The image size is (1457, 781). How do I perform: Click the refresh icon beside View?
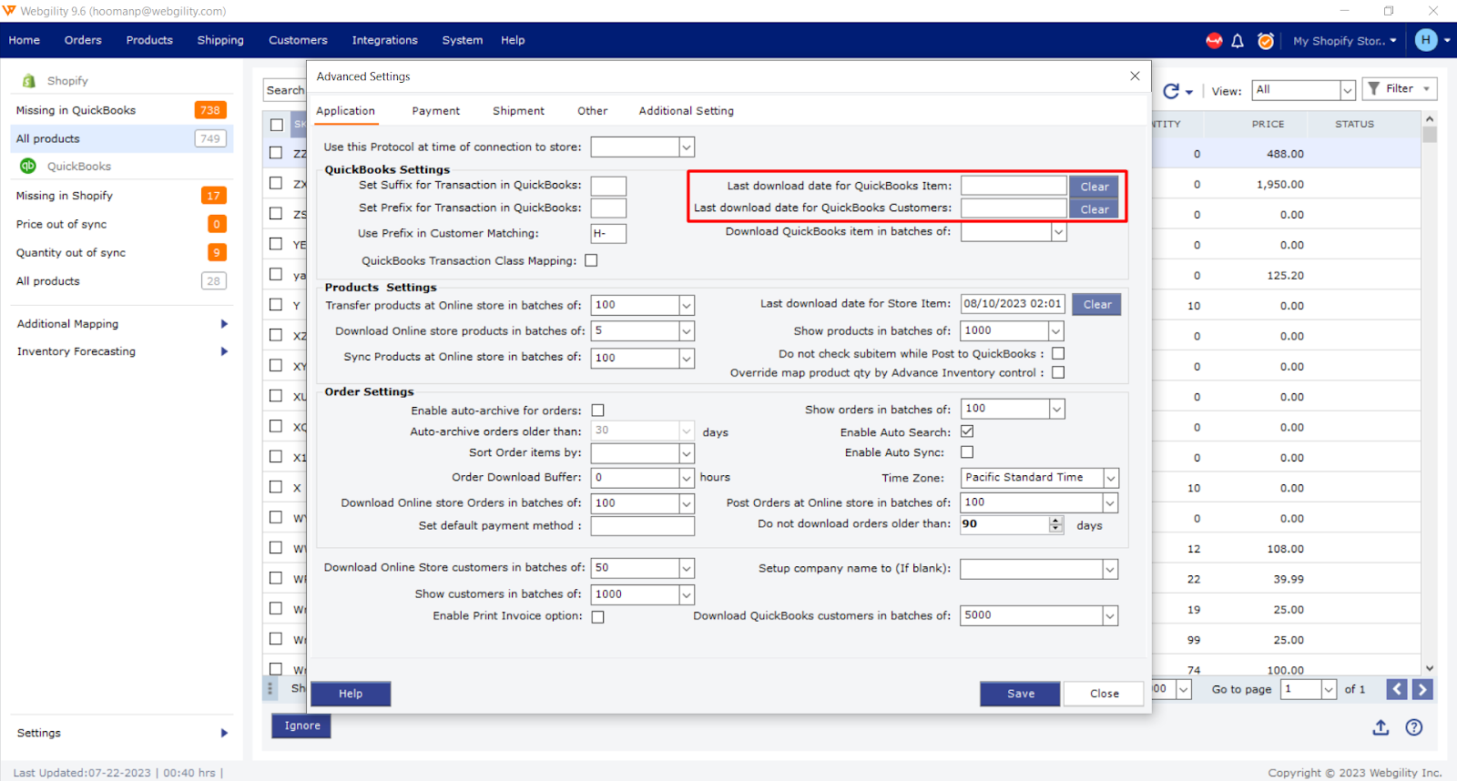(1171, 90)
